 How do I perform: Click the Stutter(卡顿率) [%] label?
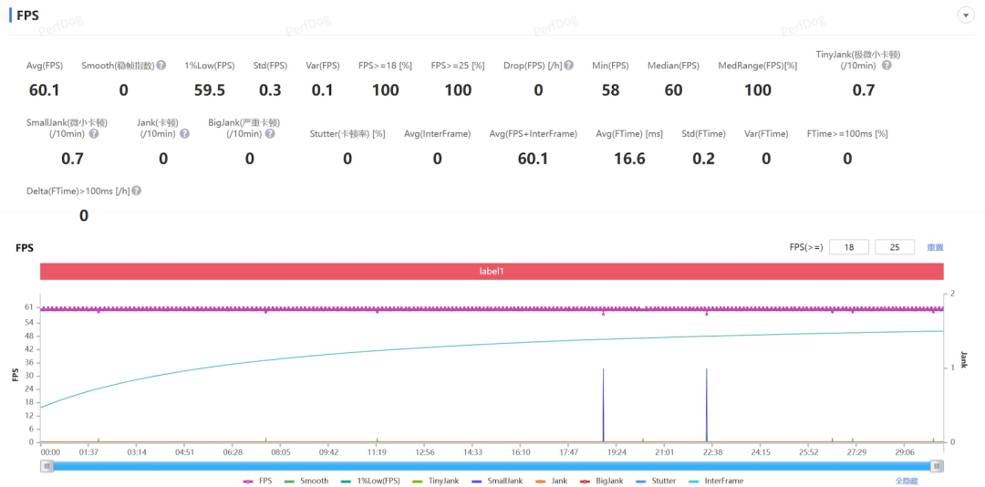click(x=347, y=134)
